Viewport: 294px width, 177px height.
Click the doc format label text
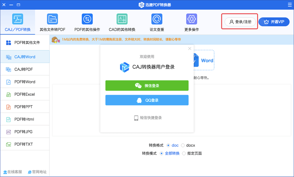[175, 146]
